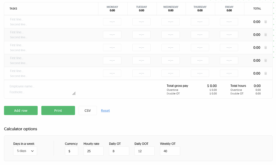Click the footnote textarea resize handle

click(74, 93)
